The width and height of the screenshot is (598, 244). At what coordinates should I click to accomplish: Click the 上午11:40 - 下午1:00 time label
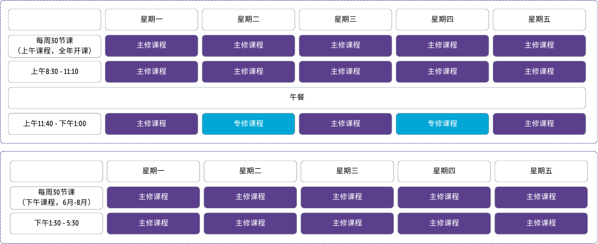55,124
